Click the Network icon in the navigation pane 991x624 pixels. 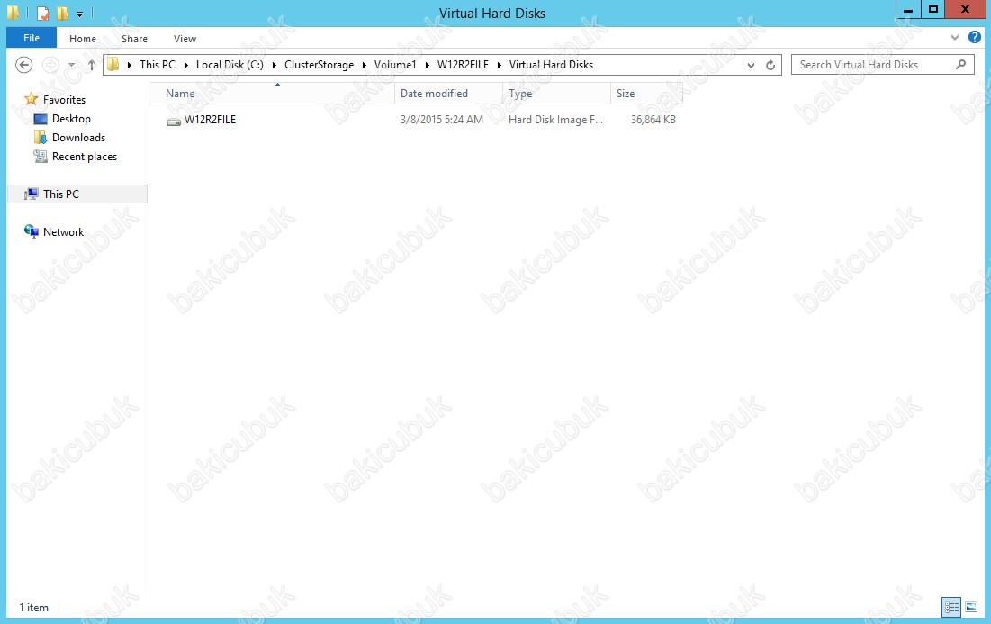tap(31, 232)
